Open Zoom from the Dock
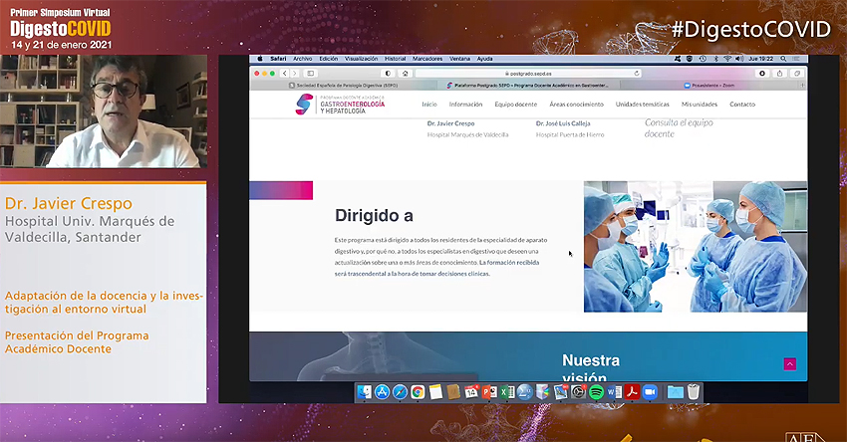The width and height of the screenshot is (847, 442). click(650, 392)
